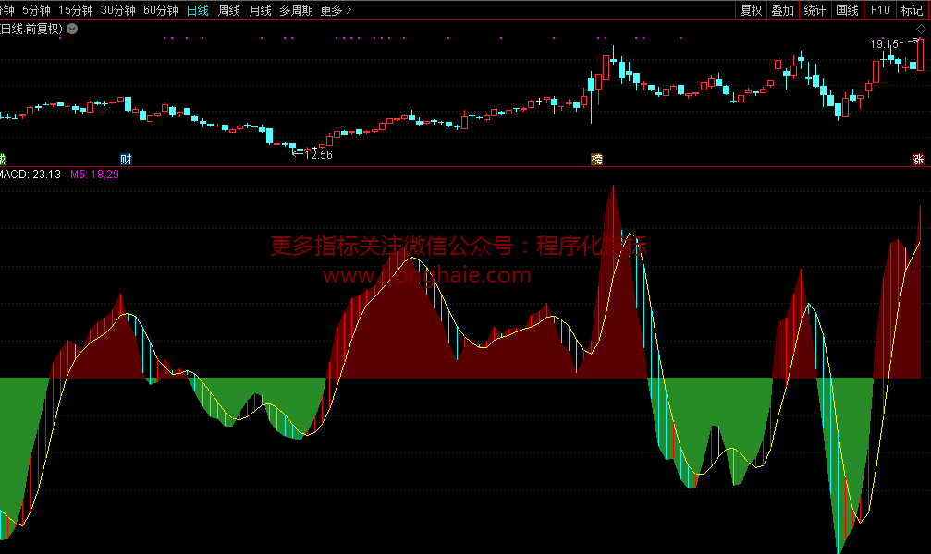931x554 pixels.
Task: Open the 日线 前复权 dropdown arrow
Action: pyautogui.click(x=73, y=29)
